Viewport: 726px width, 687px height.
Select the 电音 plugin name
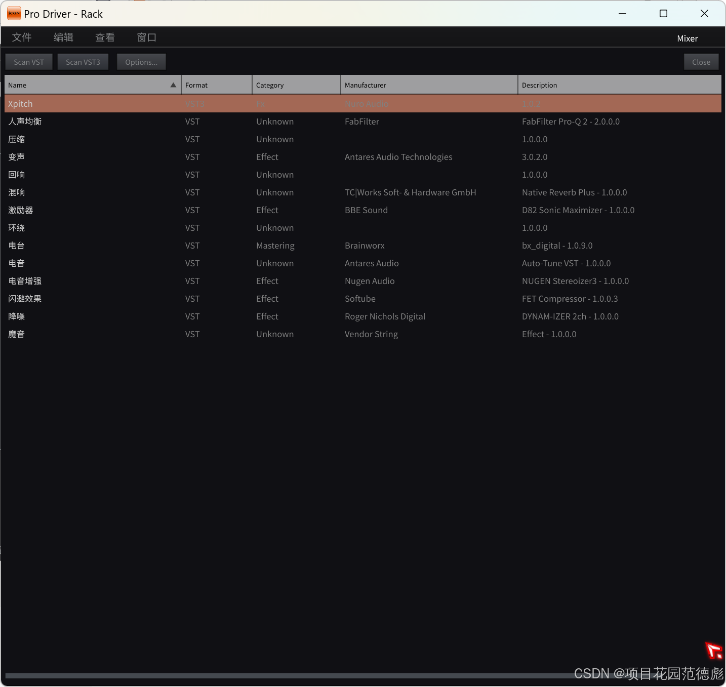pyautogui.click(x=16, y=263)
